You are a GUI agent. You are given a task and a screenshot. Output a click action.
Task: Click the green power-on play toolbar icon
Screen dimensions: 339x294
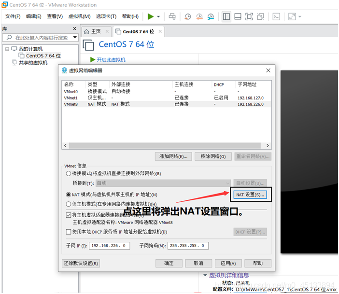(151, 16)
